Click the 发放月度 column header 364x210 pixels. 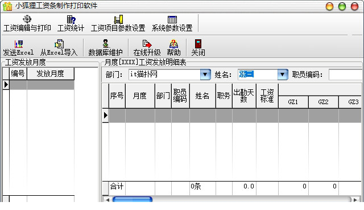[51, 73]
